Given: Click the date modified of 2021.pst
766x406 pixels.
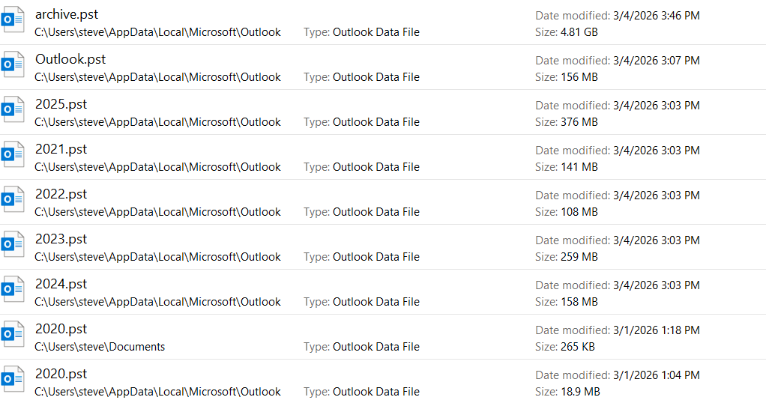Looking at the screenshot, I should (618, 151).
